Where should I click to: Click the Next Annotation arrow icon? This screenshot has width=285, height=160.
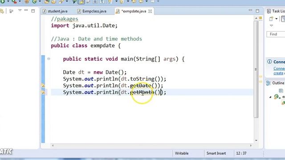[x=110, y=2]
